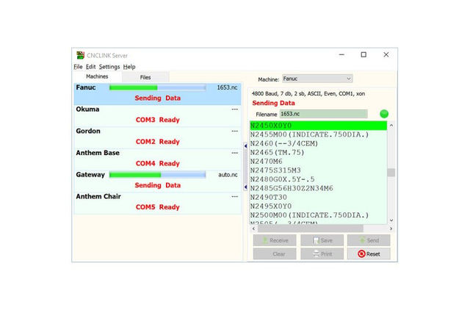Click the Fanuc transfer progress bar
Image resolution: width=470 pixels, height=310 pixels.
coord(157,87)
